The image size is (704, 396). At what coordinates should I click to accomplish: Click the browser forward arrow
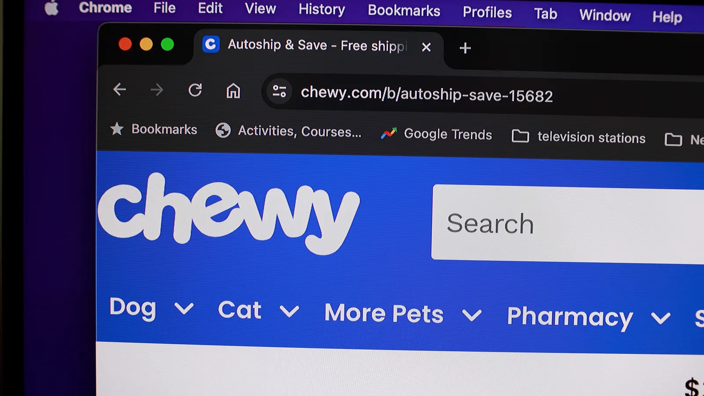click(x=157, y=90)
